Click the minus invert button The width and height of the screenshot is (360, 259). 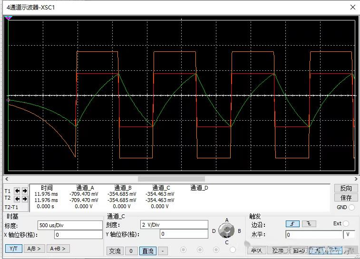pos(163,251)
